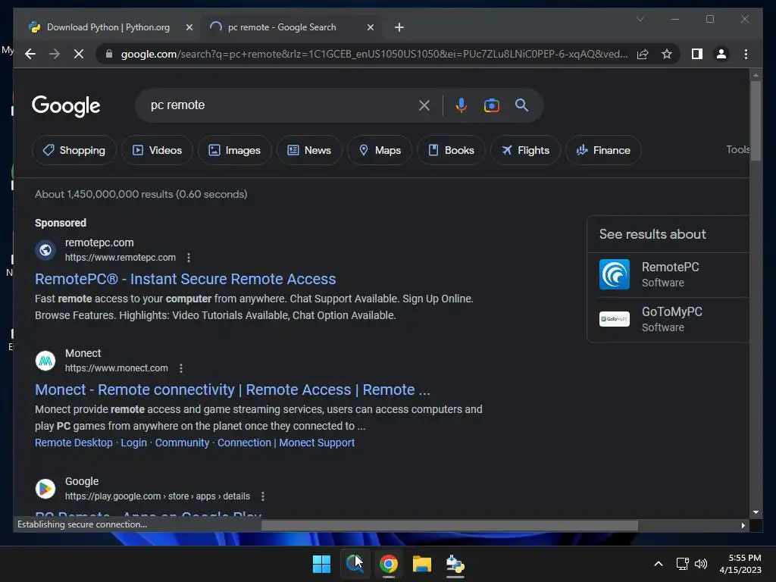
Task: Open the search Tools options
Action: 737,149
